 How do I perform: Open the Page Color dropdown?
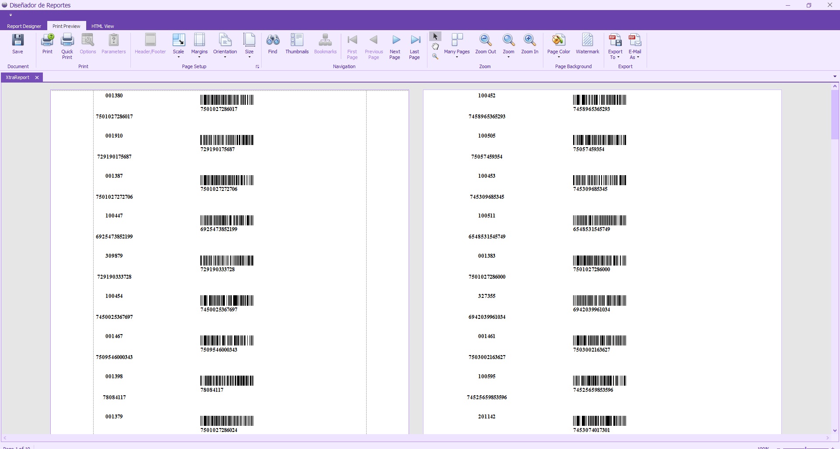click(x=559, y=57)
